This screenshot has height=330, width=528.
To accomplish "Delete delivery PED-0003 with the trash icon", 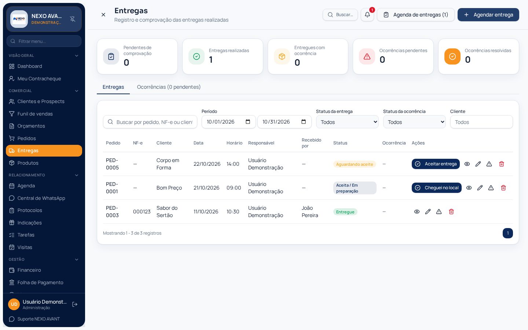I will tap(451, 212).
